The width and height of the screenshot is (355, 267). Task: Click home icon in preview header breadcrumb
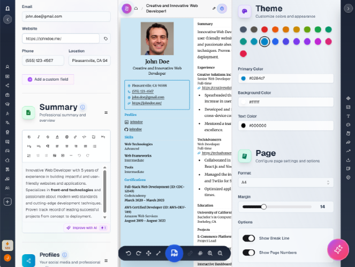pyautogui.click(x=136, y=9)
